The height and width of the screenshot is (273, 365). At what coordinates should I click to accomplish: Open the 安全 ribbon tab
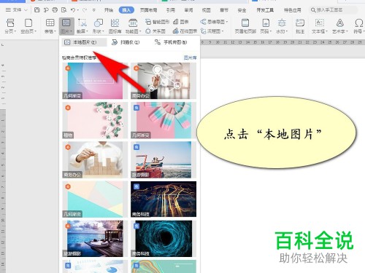click(242, 10)
